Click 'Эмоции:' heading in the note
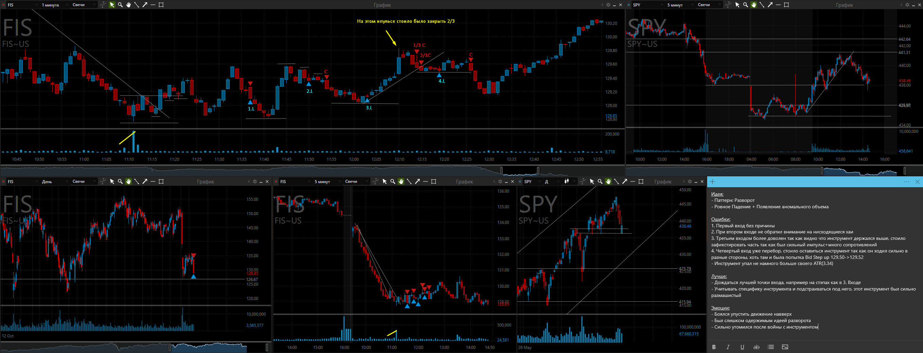923x353 pixels. coord(720,307)
